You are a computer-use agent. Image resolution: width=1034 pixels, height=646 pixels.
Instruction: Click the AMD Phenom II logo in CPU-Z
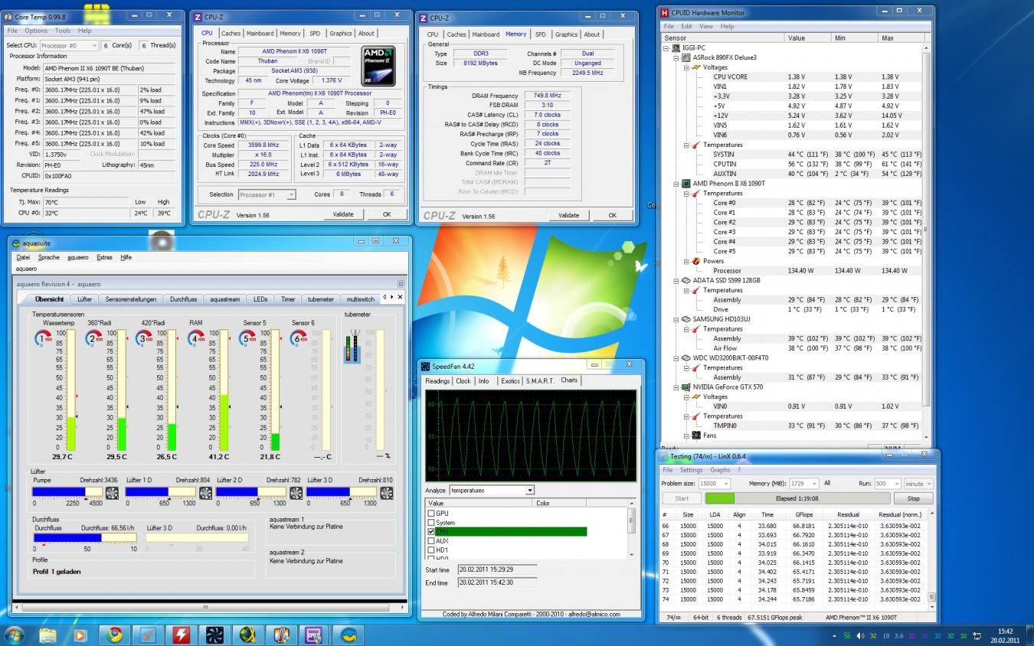tap(379, 66)
